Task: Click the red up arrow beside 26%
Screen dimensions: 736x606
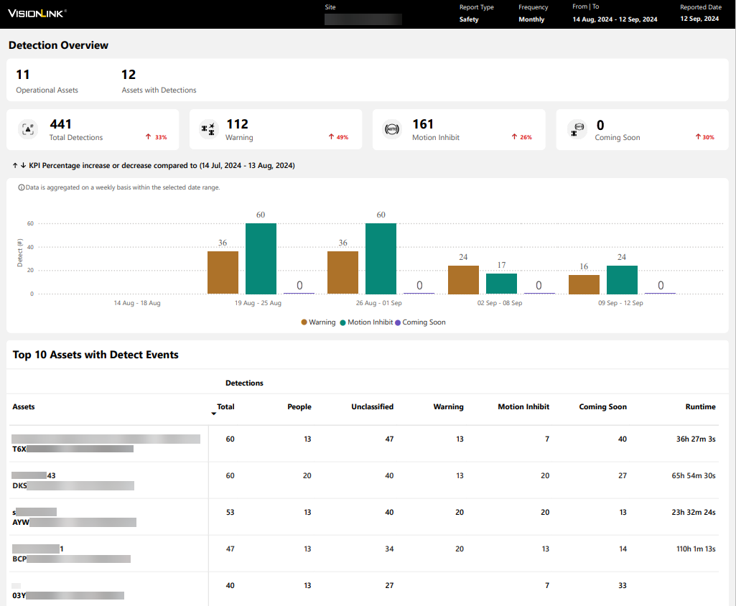Action: click(x=514, y=136)
